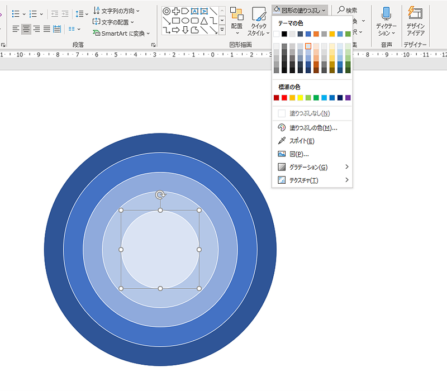Toggle bulleted list button
Screen dimensions: 447x391
pyautogui.click(x=16, y=13)
